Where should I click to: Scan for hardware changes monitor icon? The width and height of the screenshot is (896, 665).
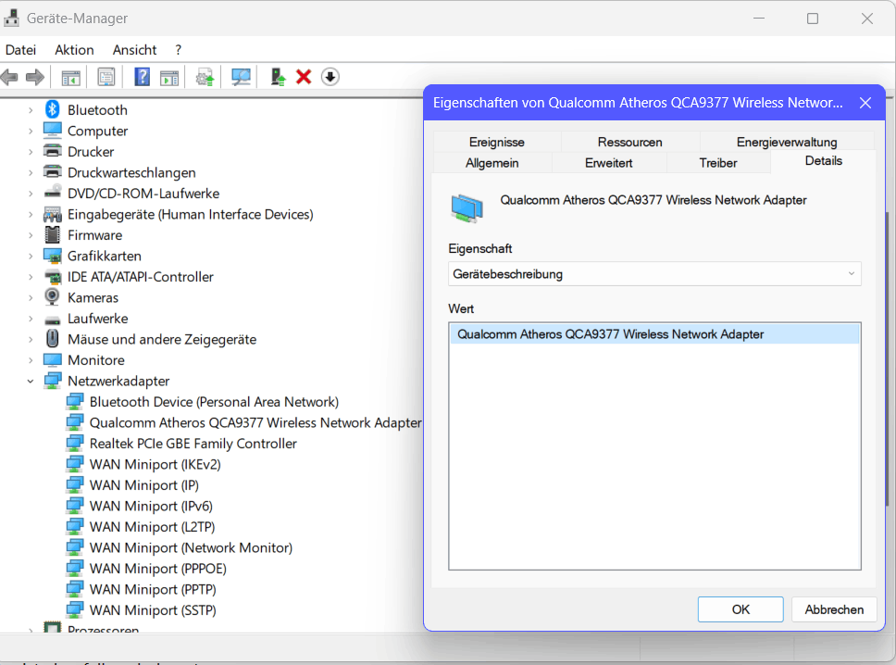(241, 77)
